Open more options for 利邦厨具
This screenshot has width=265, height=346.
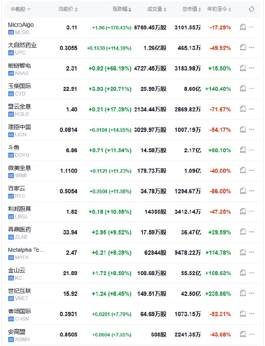click(252, 211)
